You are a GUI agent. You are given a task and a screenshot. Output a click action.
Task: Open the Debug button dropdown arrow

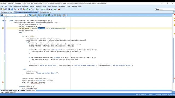(61, 10)
